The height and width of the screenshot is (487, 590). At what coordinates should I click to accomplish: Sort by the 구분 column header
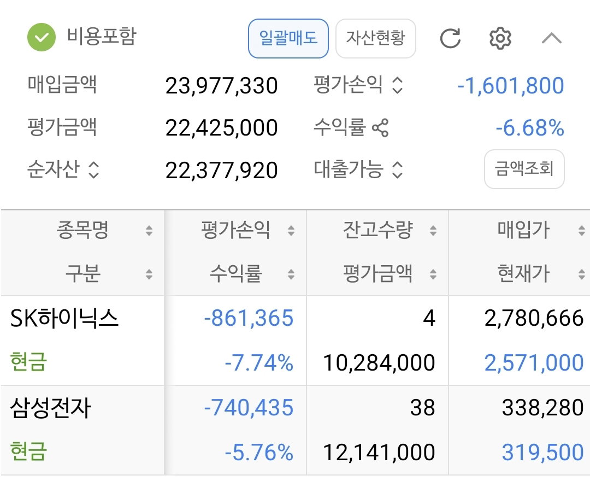(x=83, y=274)
